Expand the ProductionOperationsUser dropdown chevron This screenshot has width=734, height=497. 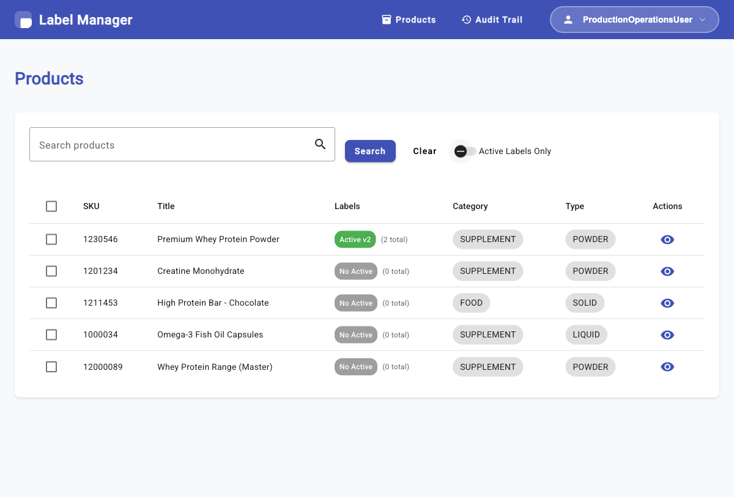(x=703, y=20)
